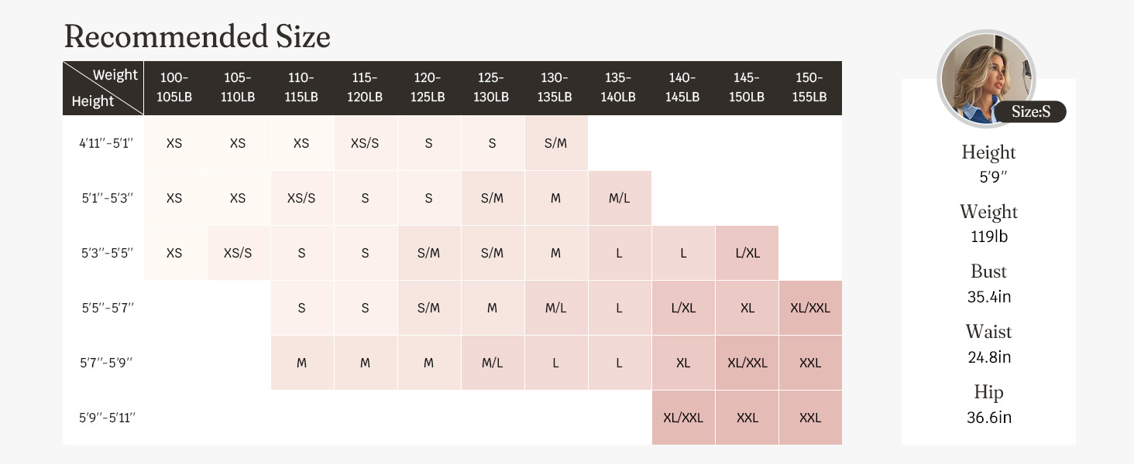
Task: Select the 150-155LB weight column header
Action: (x=809, y=87)
